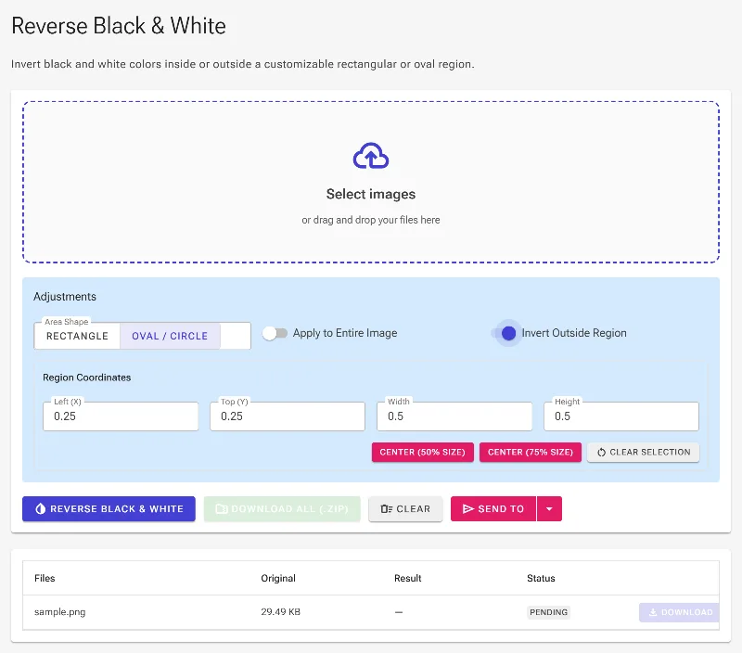The width and height of the screenshot is (742, 653).
Task: Toggle Apply to Entire Image switch
Action: [275, 333]
